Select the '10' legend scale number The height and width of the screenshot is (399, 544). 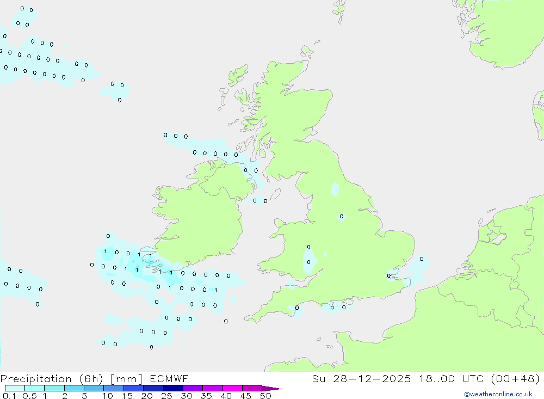click(x=108, y=396)
